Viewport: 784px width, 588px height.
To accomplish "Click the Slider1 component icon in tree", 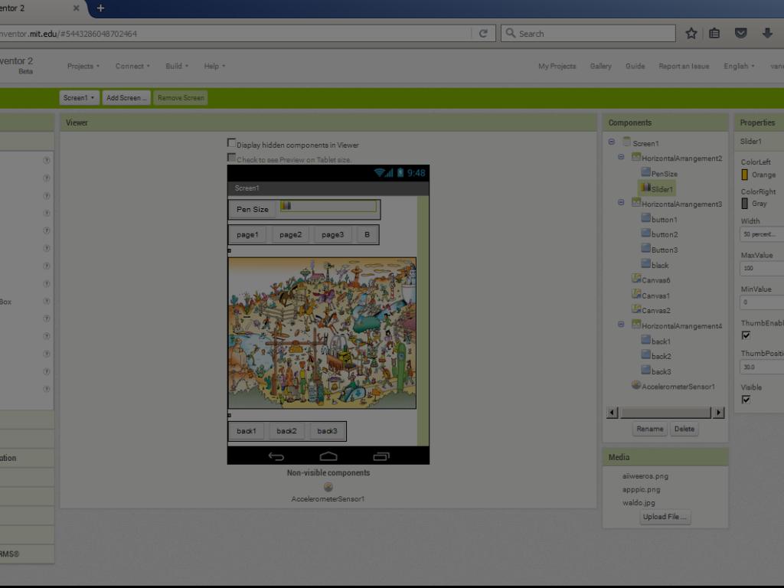I will point(645,188).
